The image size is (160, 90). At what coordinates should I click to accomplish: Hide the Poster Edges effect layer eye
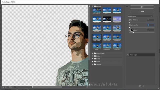pyautogui.click(x=127, y=55)
